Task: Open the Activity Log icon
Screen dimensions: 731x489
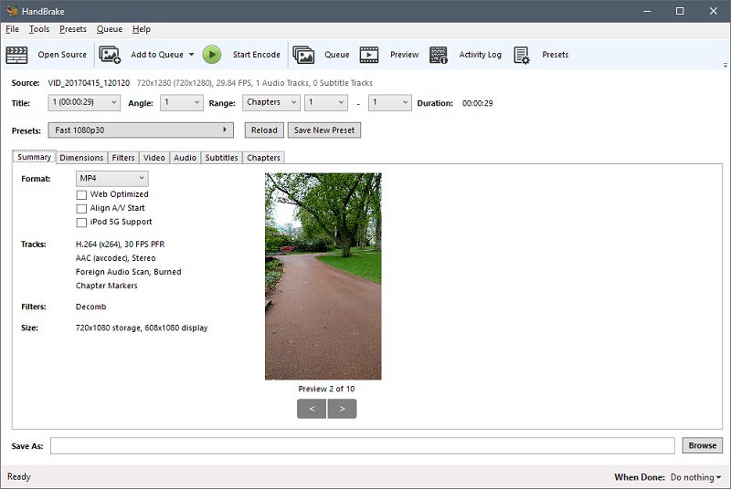Action: (x=439, y=55)
